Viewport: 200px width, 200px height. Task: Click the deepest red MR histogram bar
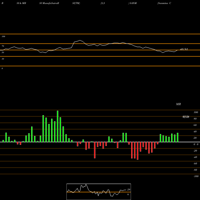pyautogui.click(x=138, y=151)
